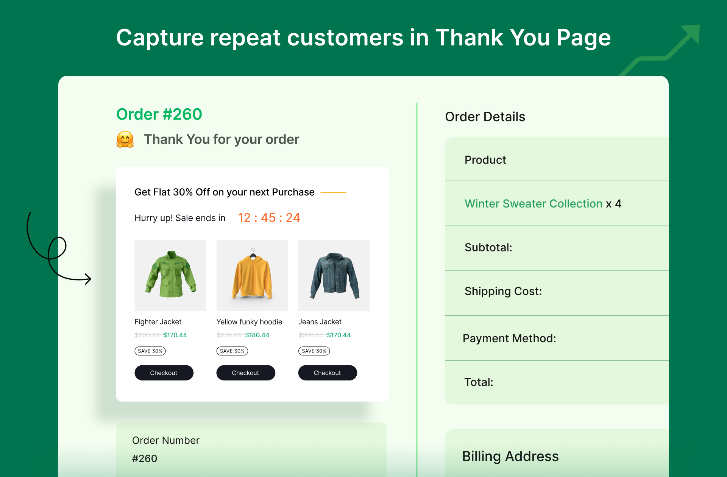Click the Payment Method row
Image resolution: width=727 pixels, height=477 pixels.
[x=557, y=338]
